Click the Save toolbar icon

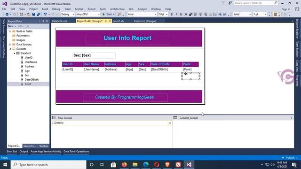(x=33, y=15)
